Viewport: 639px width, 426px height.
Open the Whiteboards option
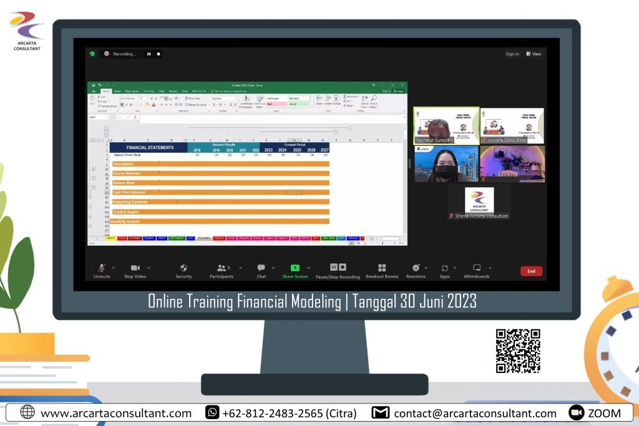pyautogui.click(x=477, y=268)
